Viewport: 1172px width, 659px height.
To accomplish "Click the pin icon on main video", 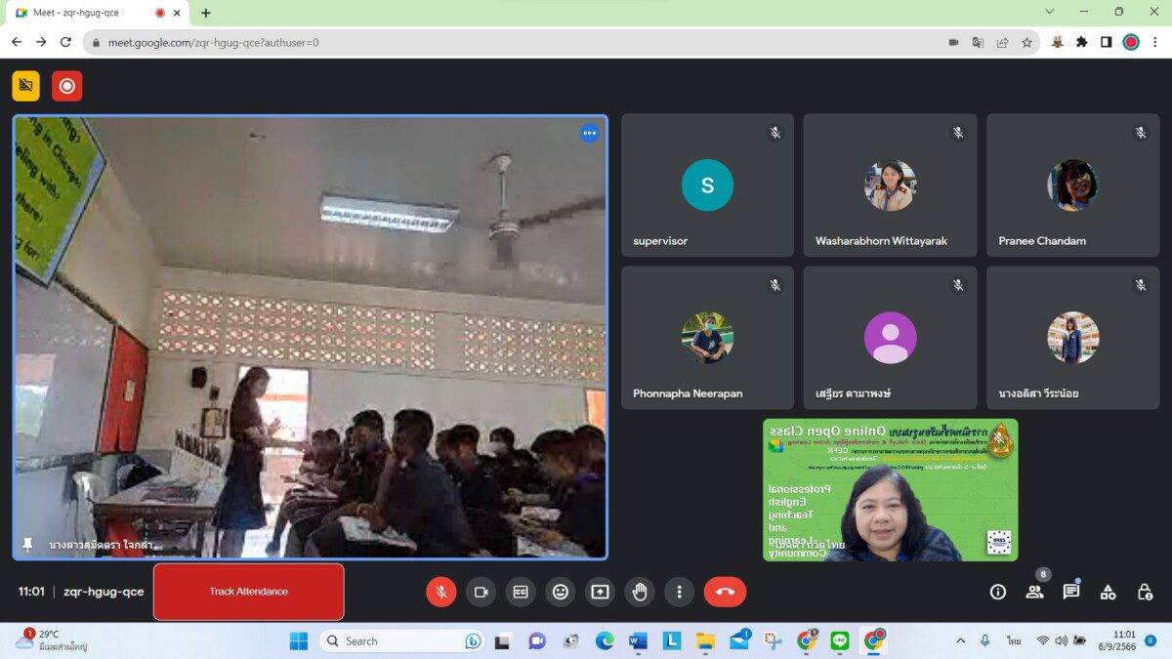I will (x=28, y=545).
